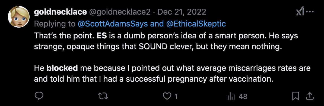Go to the @ScottAdamsSays mention
Image resolution: width=324 pixels, height=106 pixels.
(x=113, y=24)
